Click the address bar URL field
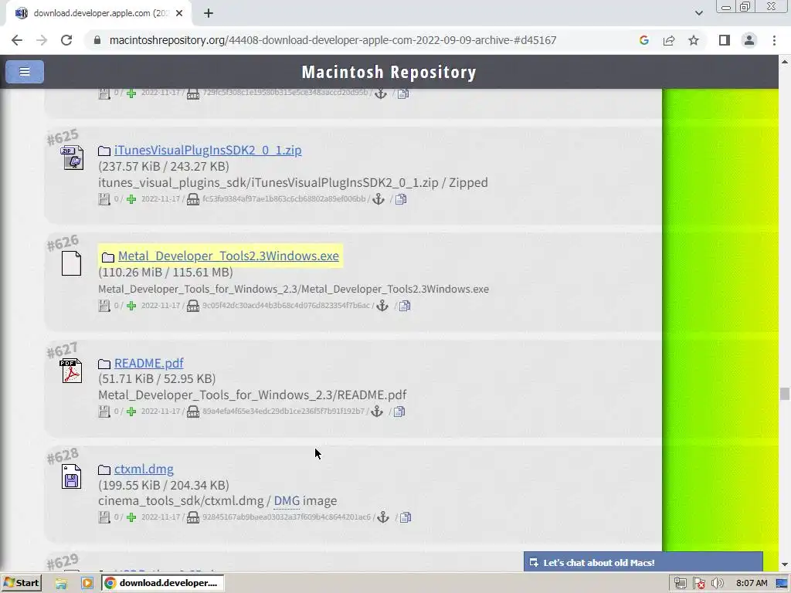 tap(333, 40)
